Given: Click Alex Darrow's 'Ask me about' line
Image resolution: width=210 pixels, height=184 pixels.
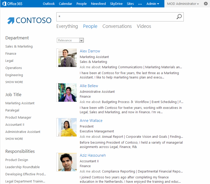Looking at the screenshot, I should pos(131,67).
